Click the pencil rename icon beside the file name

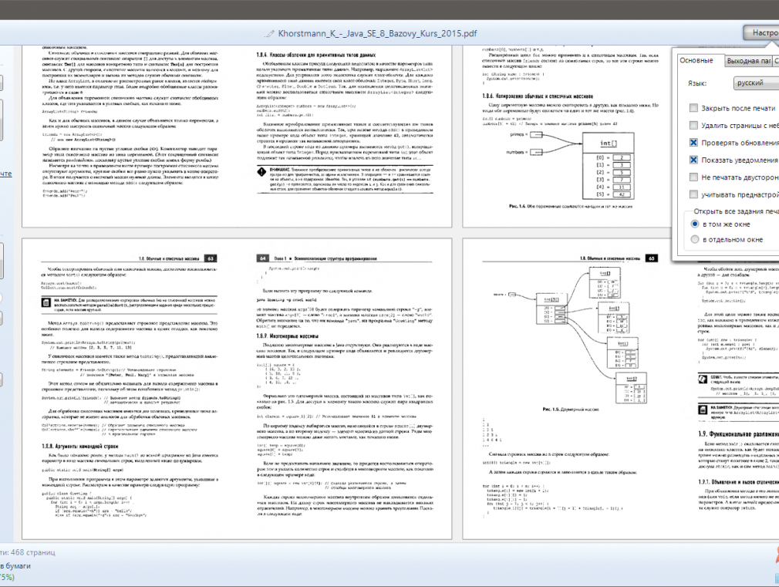point(268,33)
